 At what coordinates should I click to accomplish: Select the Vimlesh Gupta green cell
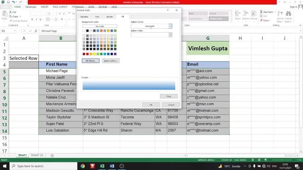click(x=208, y=48)
